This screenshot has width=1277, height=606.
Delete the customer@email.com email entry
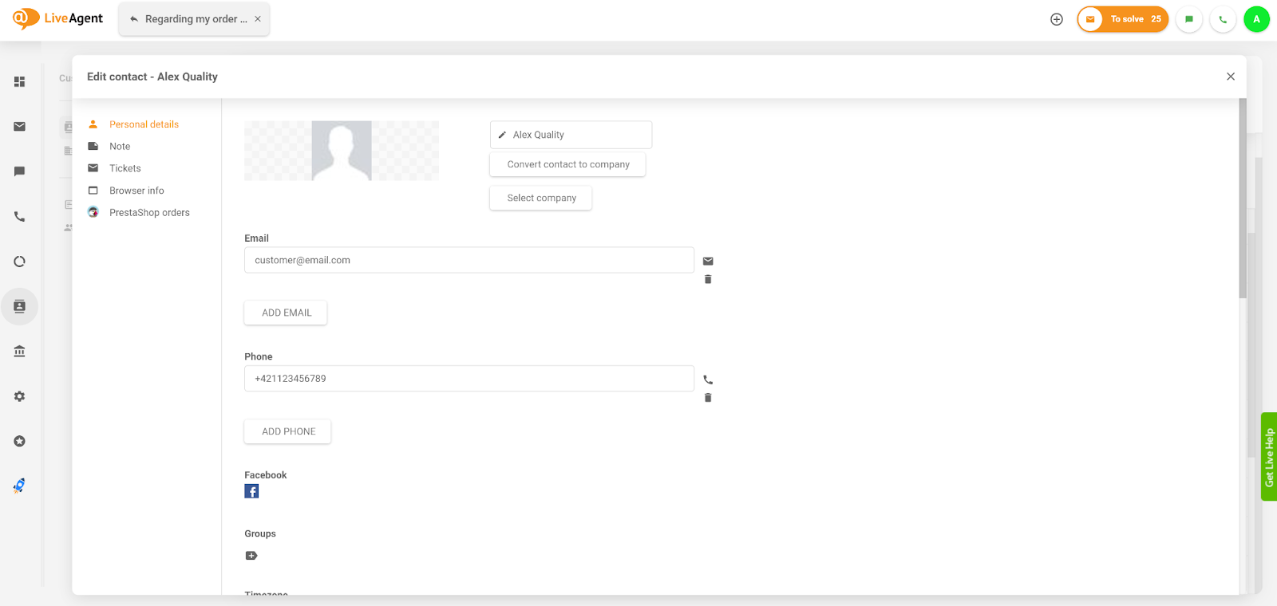708,279
